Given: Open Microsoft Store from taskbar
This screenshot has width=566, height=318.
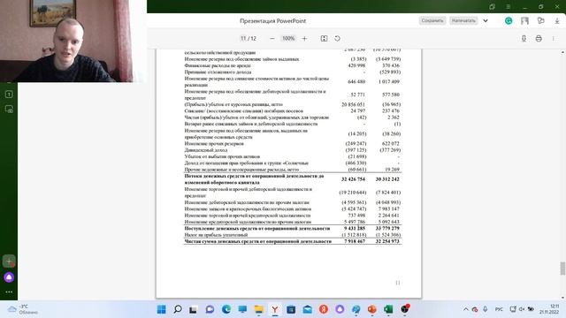Looking at the screenshot, I should [x=291, y=309].
